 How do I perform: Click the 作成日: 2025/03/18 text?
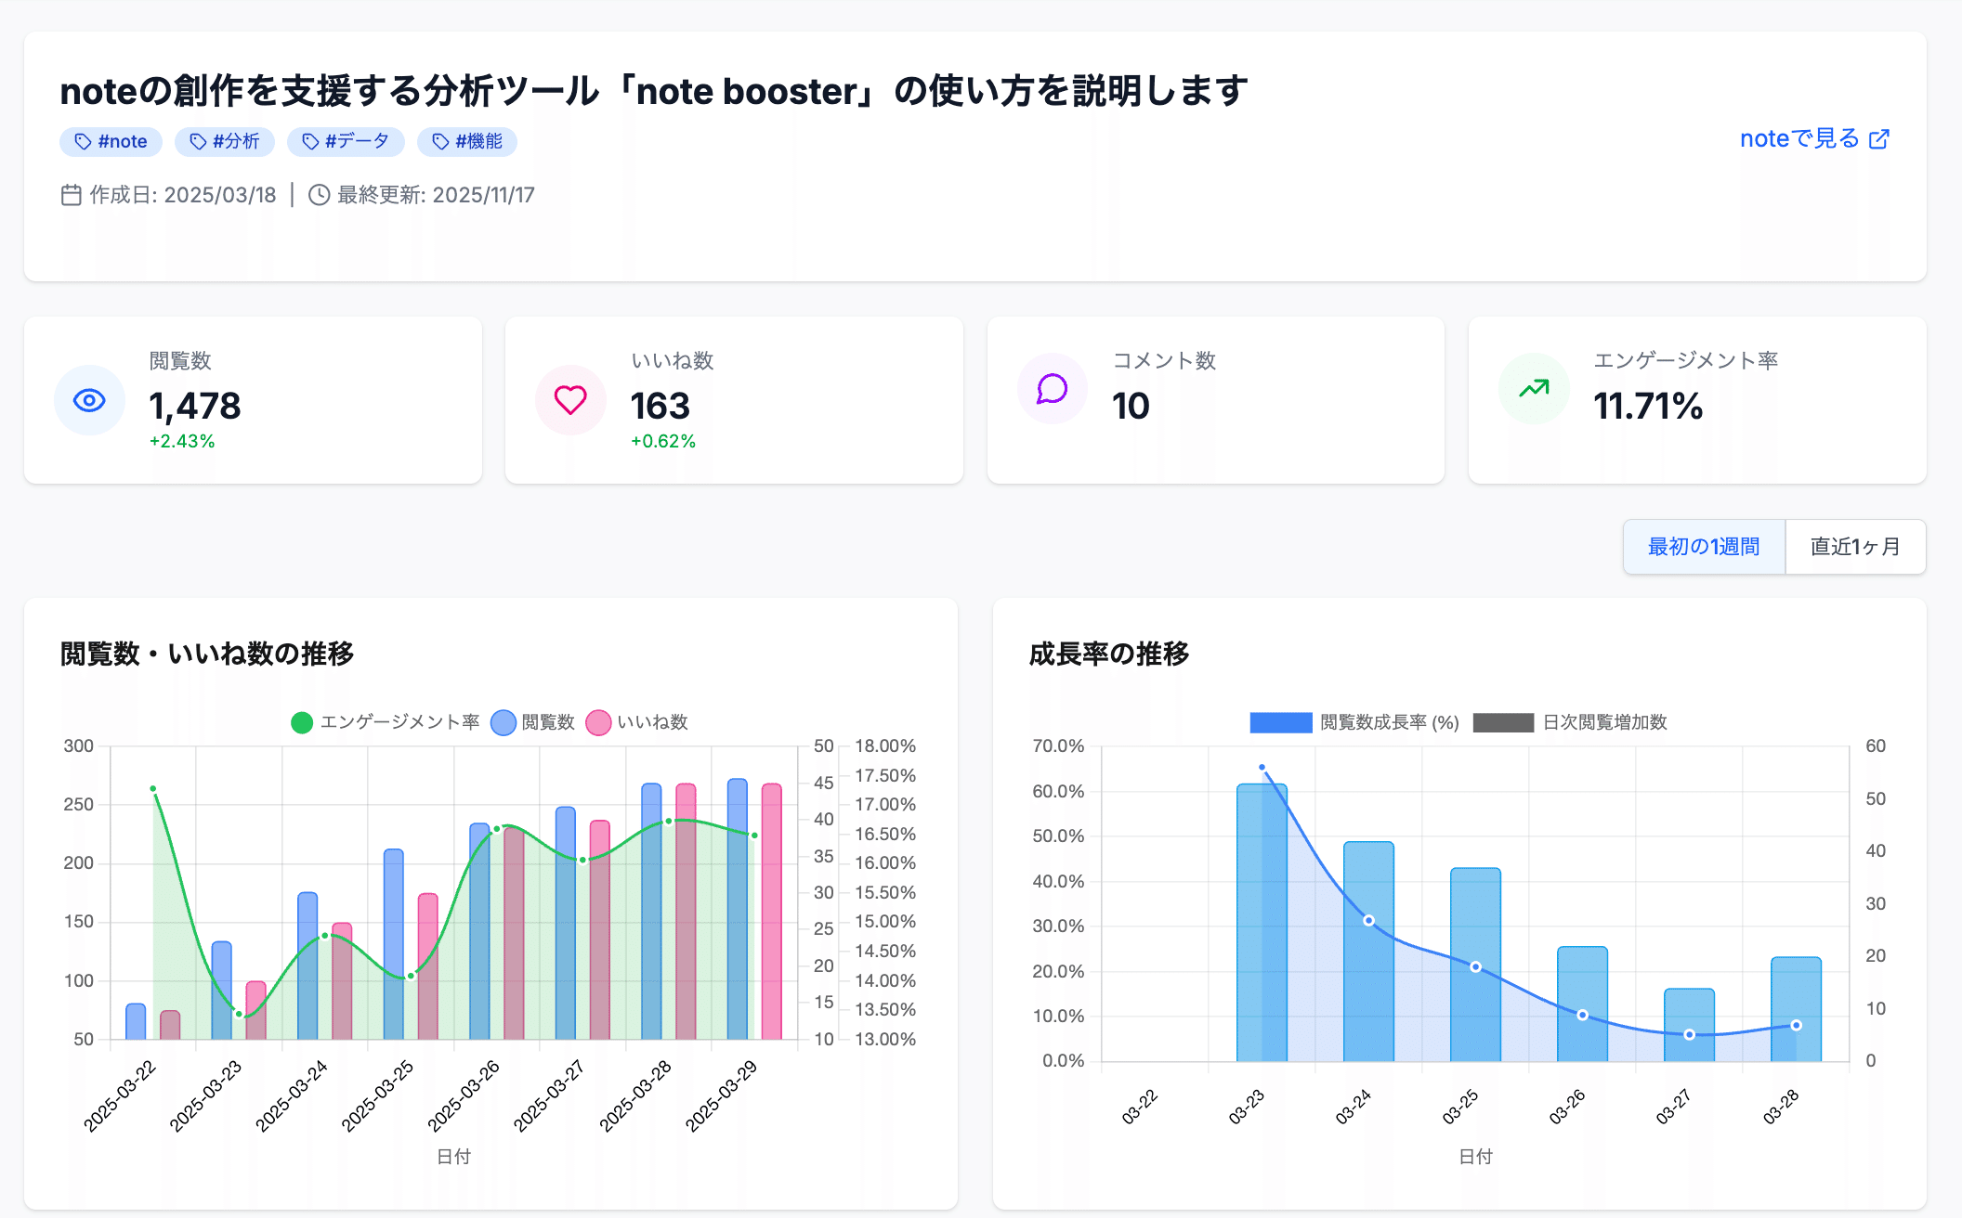pos(183,195)
